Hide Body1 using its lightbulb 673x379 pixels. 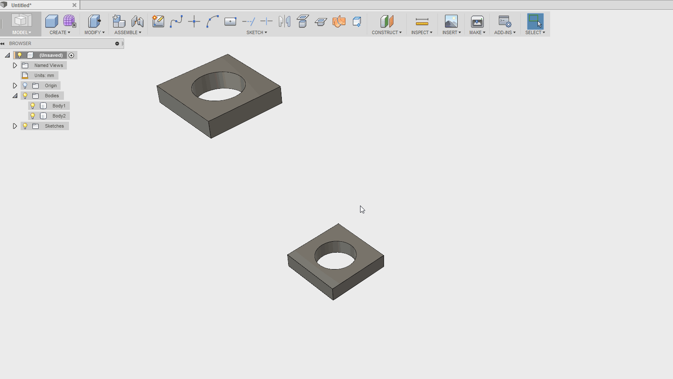coord(32,106)
